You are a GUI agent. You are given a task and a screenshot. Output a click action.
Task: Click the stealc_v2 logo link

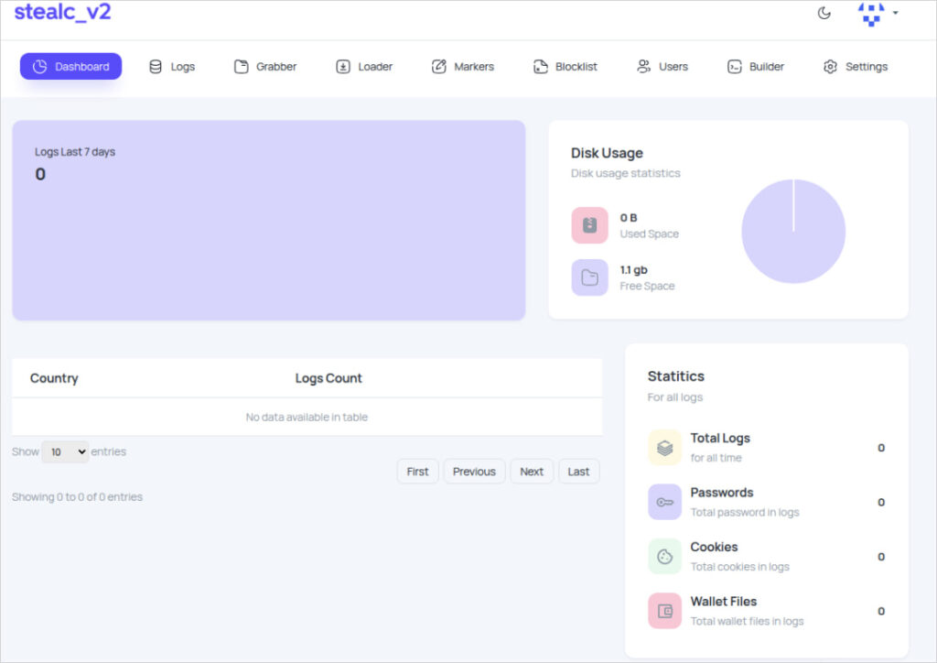61,13
